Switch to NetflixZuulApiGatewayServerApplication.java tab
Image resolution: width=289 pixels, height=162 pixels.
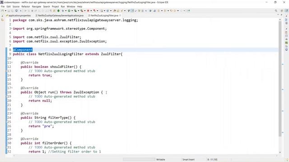point(60,15)
